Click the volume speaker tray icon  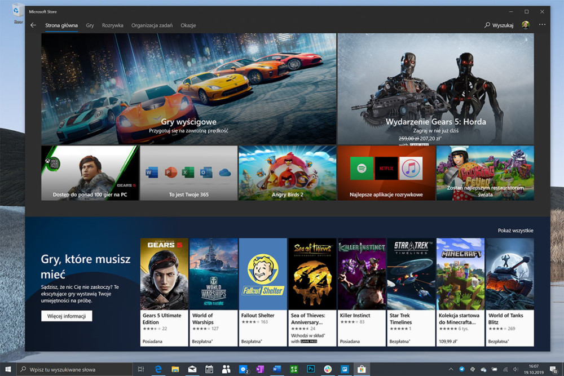(x=516, y=369)
